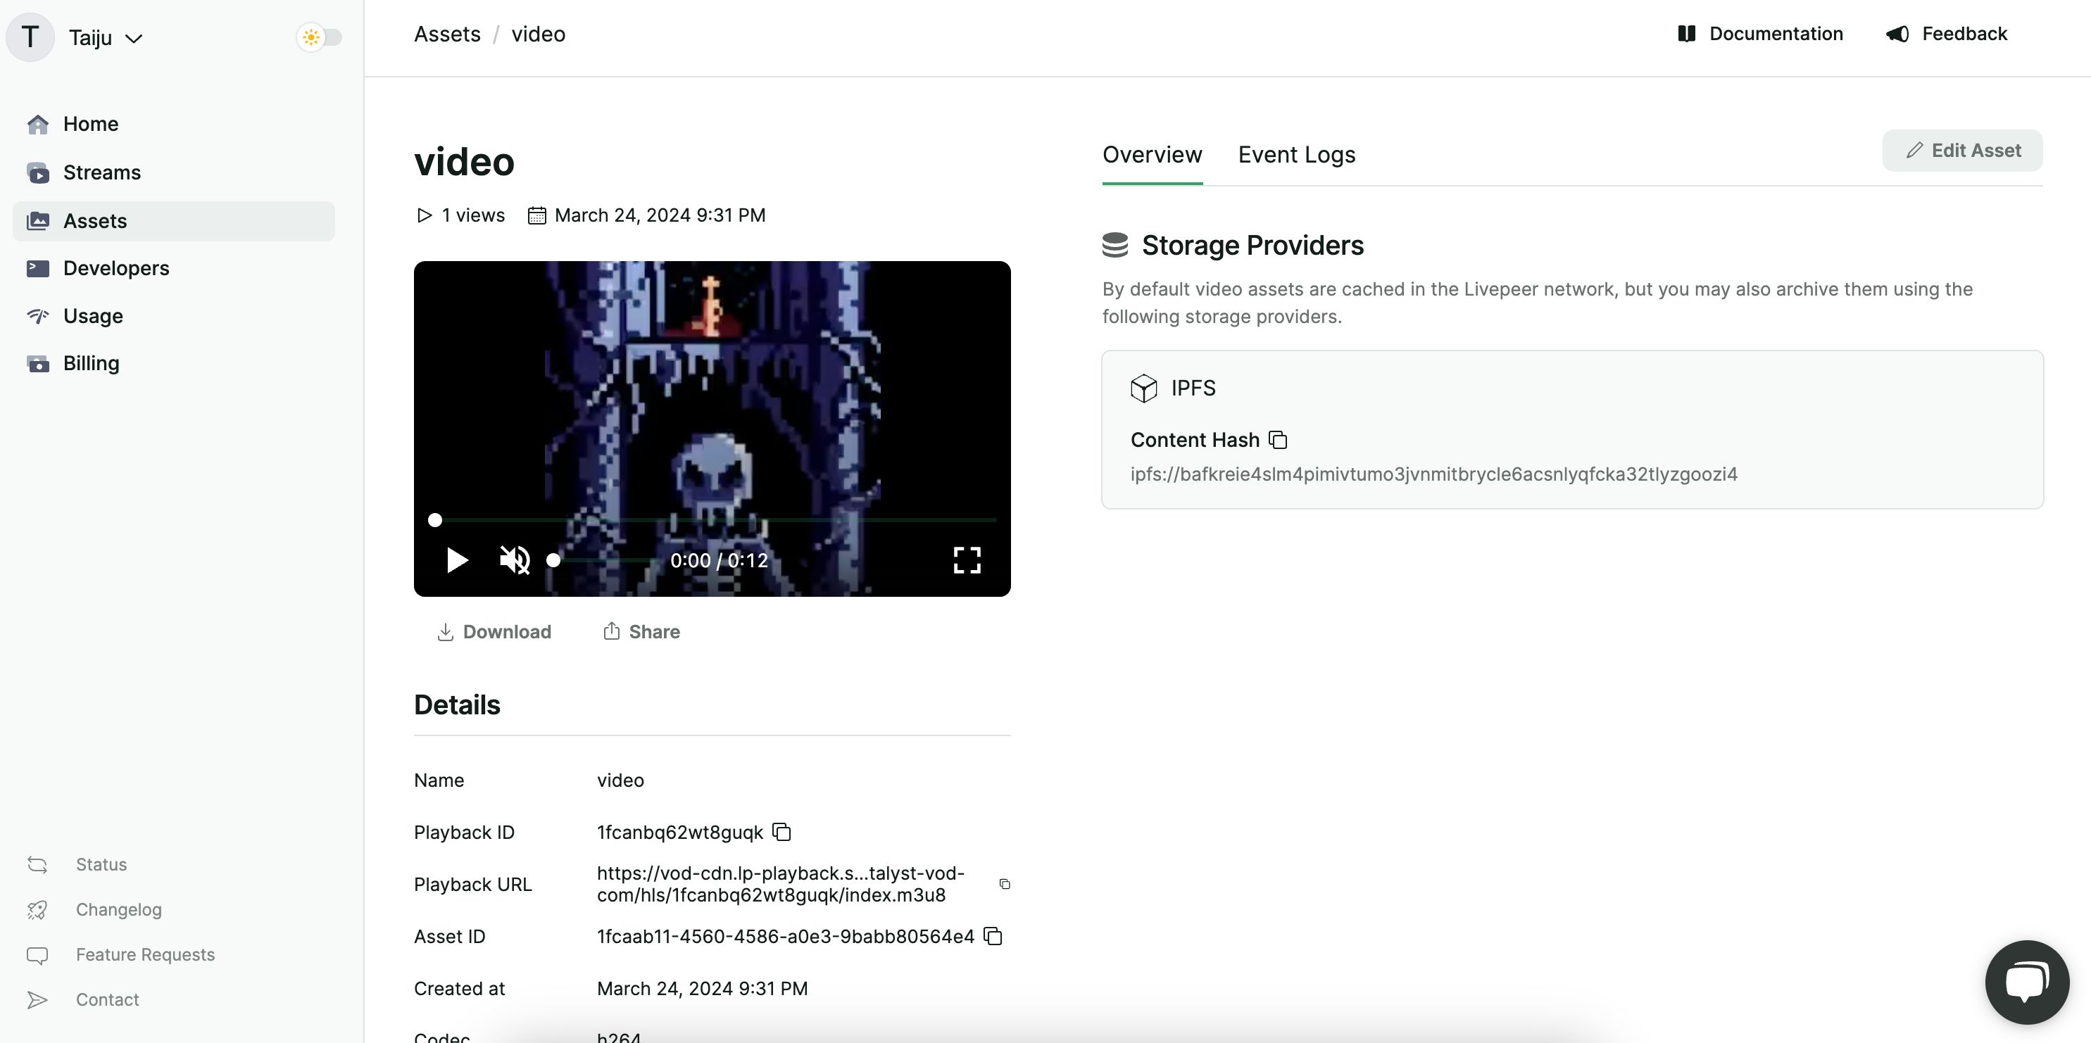Click the video volume slider
The width and height of the screenshot is (2091, 1043).
coord(601,560)
